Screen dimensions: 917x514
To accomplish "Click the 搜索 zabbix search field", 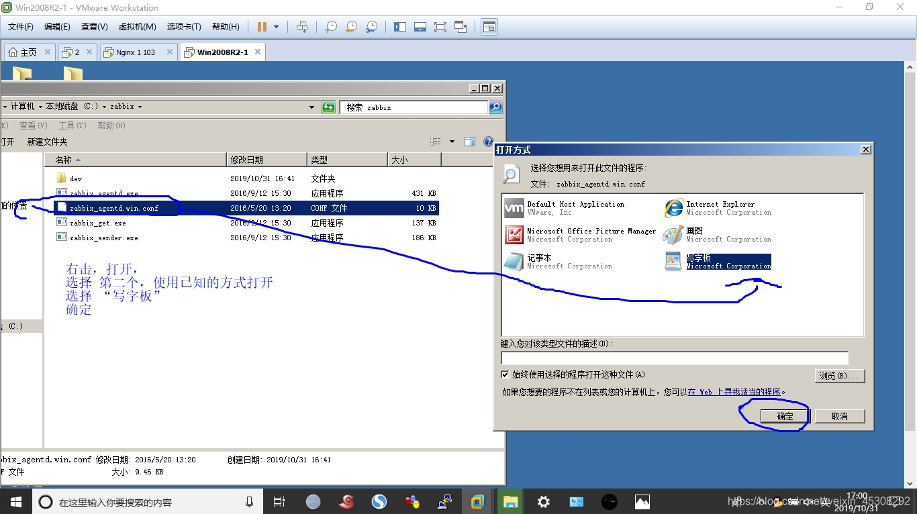I will coord(414,107).
